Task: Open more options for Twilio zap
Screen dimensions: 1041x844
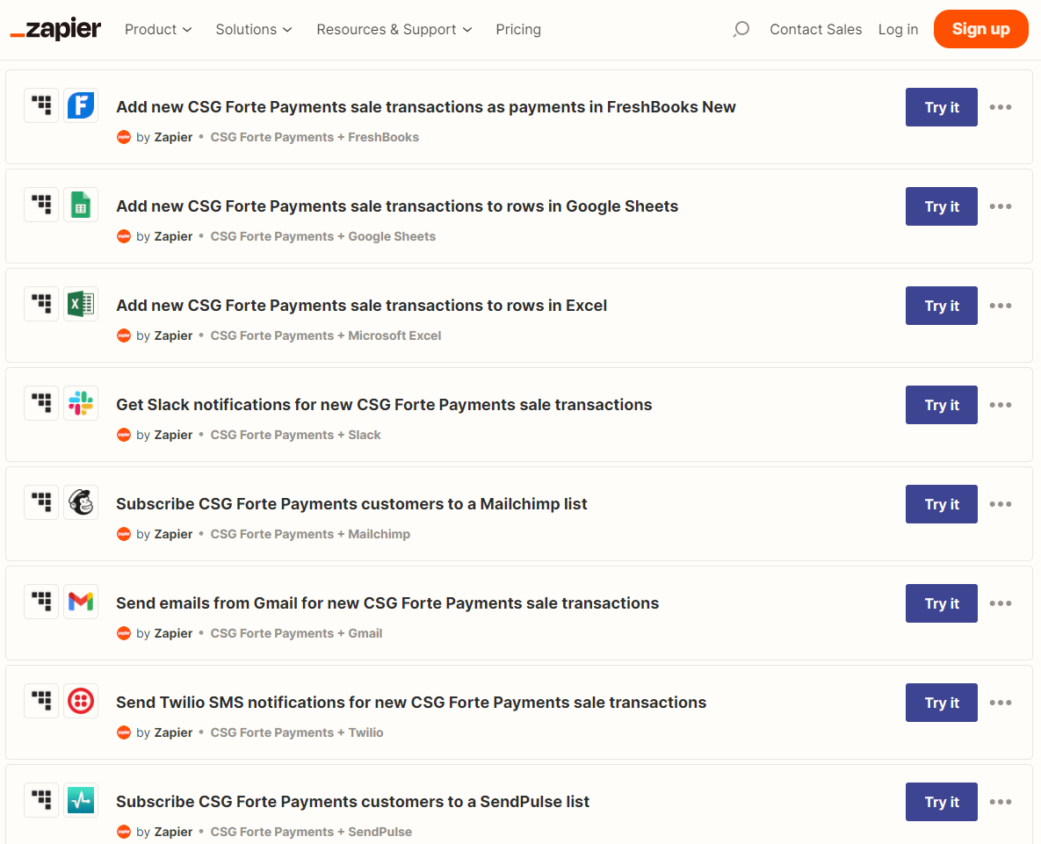Action: click(1001, 702)
